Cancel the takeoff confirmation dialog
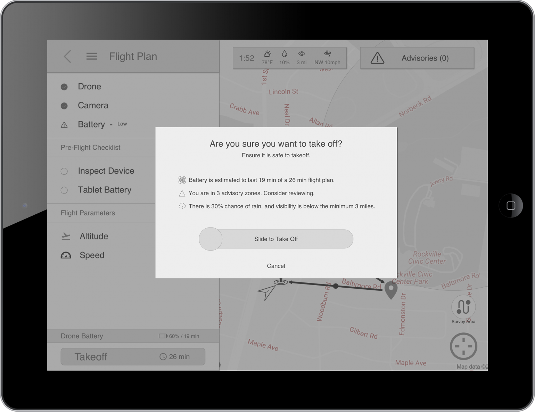Image resolution: width=535 pixels, height=412 pixels. click(x=276, y=266)
